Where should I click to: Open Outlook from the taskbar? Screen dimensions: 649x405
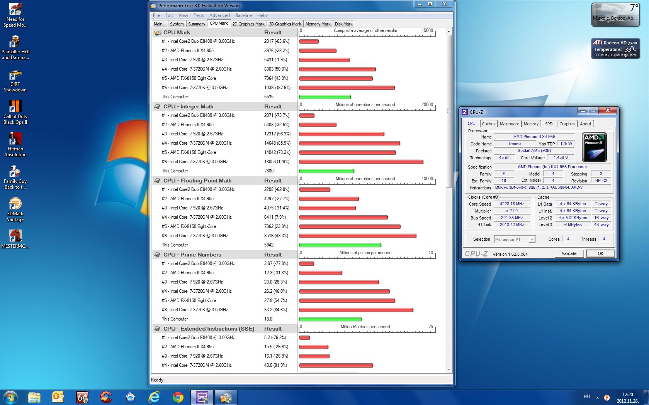pyautogui.click(x=58, y=397)
